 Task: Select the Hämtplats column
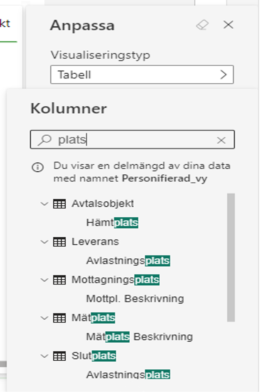(112, 223)
